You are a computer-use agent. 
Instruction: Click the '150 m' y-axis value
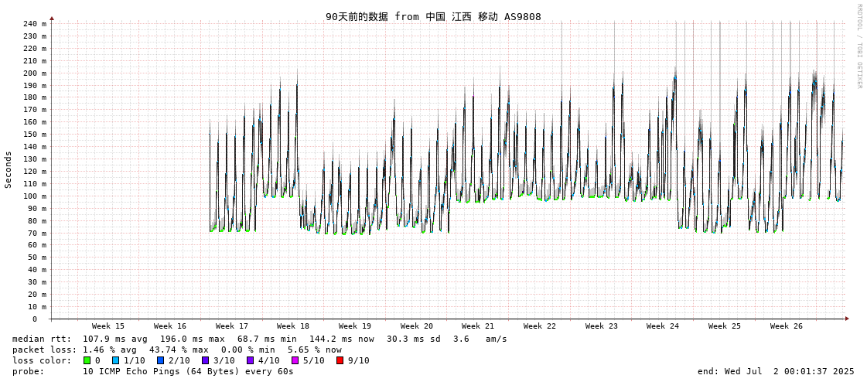coord(34,135)
